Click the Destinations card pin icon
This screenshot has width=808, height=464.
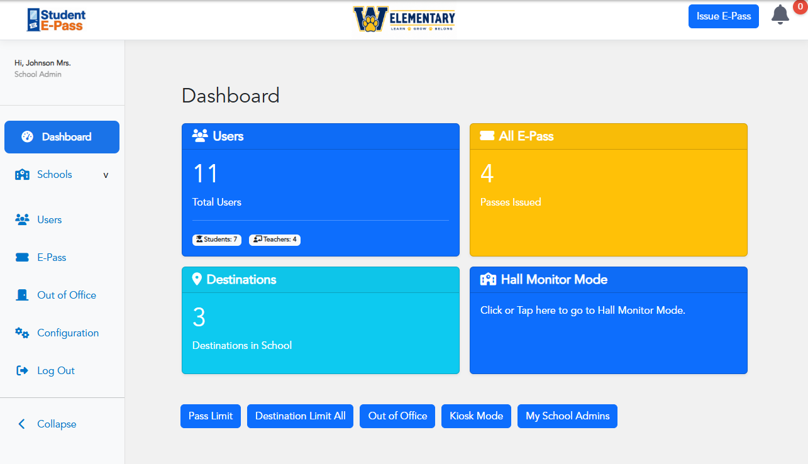(x=197, y=279)
